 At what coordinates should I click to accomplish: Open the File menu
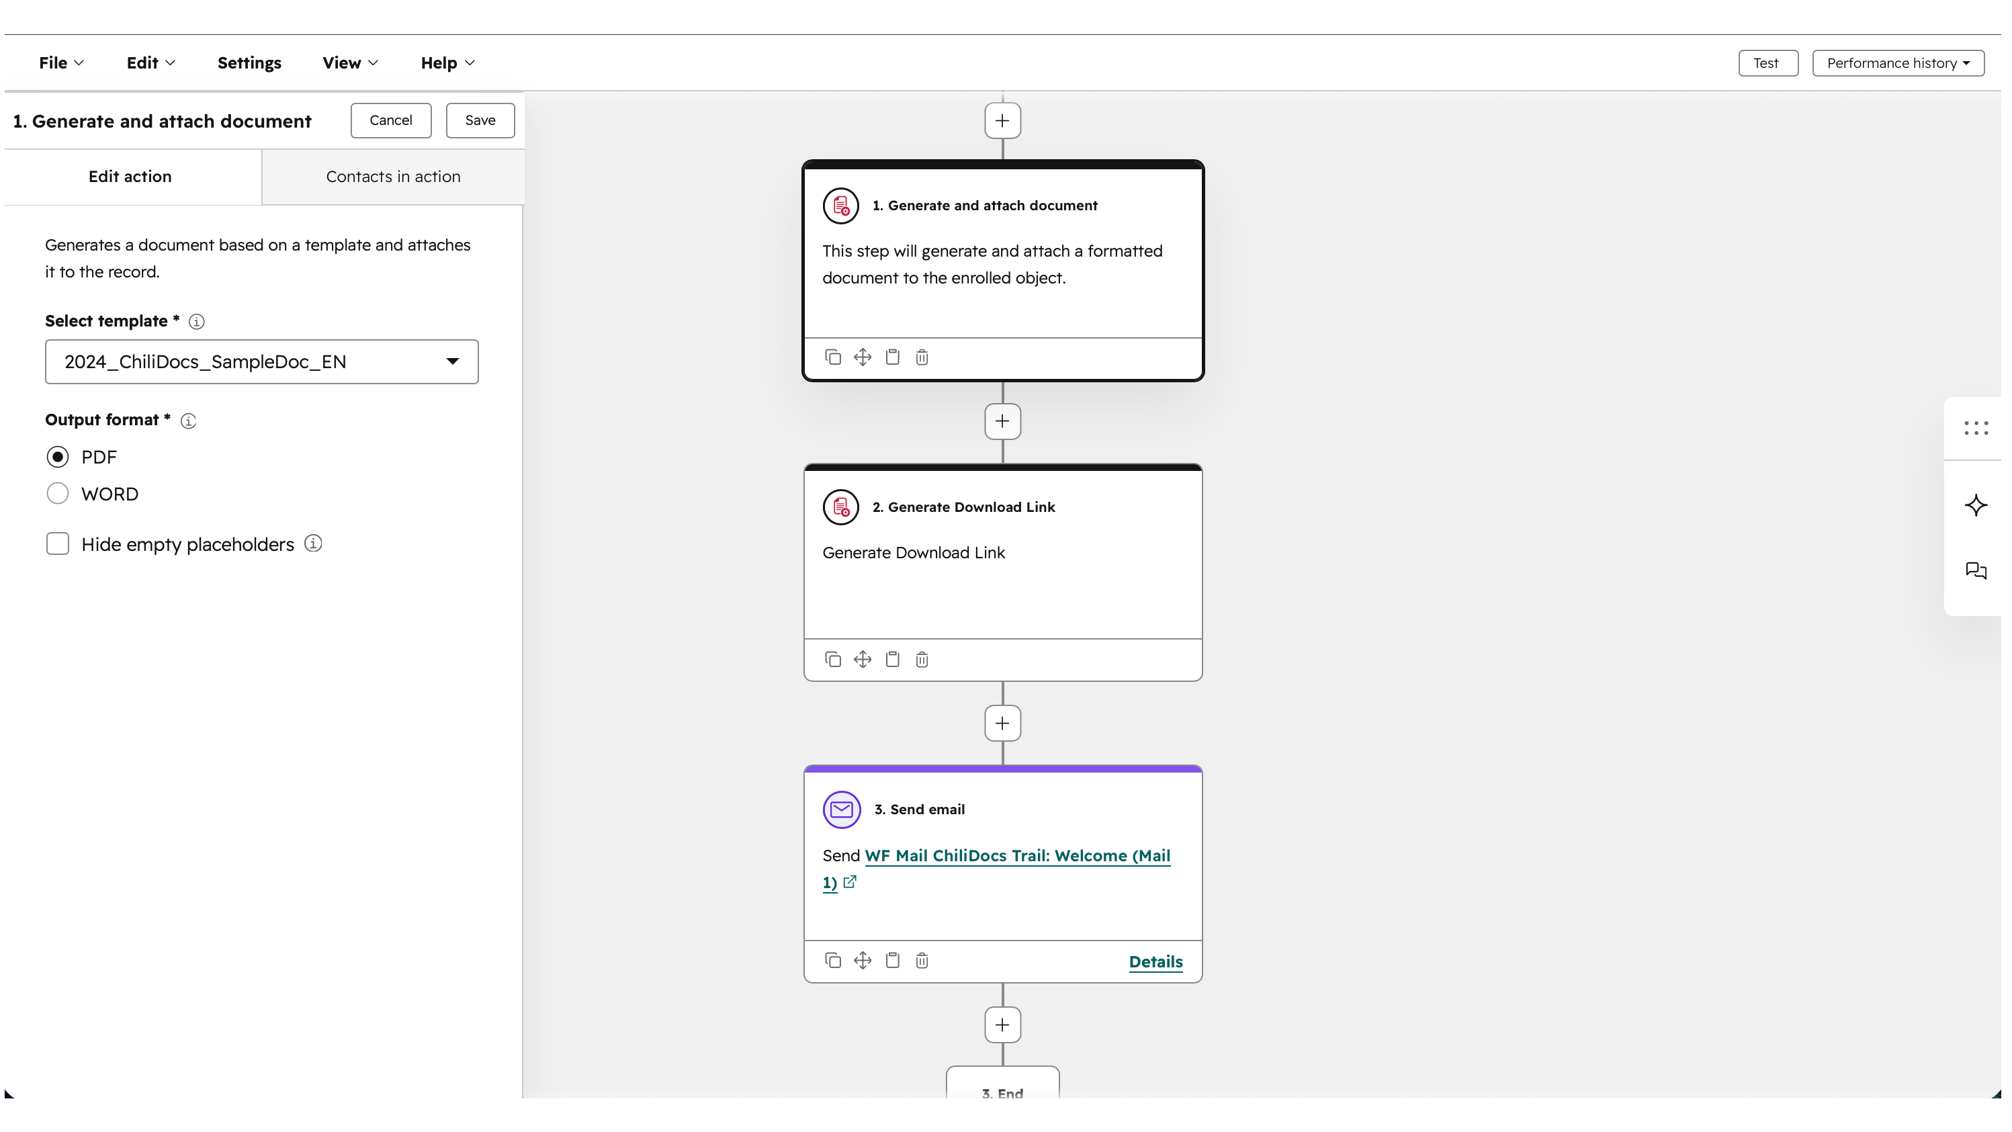coord(61,62)
